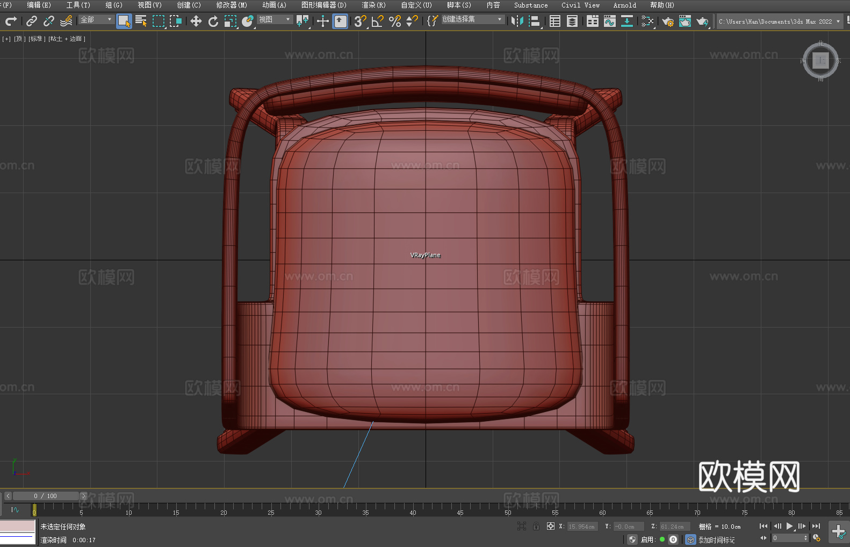Toggle Angle Snap

(x=378, y=21)
